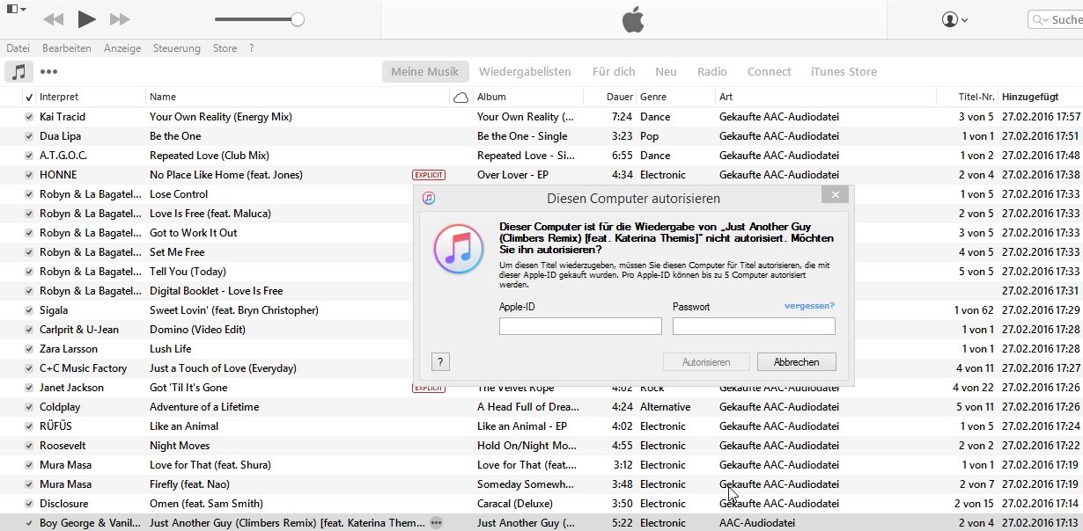The image size is (1083, 531).
Task: Skip to the previous track
Action: click(x=53, y=18)
